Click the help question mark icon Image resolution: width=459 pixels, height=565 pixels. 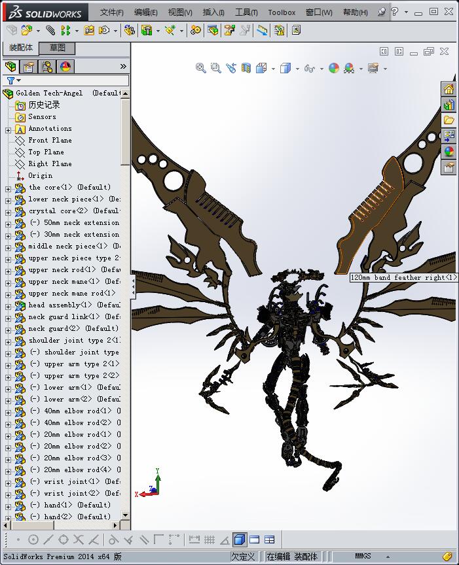pyautogui.click(x=394, y=12)
